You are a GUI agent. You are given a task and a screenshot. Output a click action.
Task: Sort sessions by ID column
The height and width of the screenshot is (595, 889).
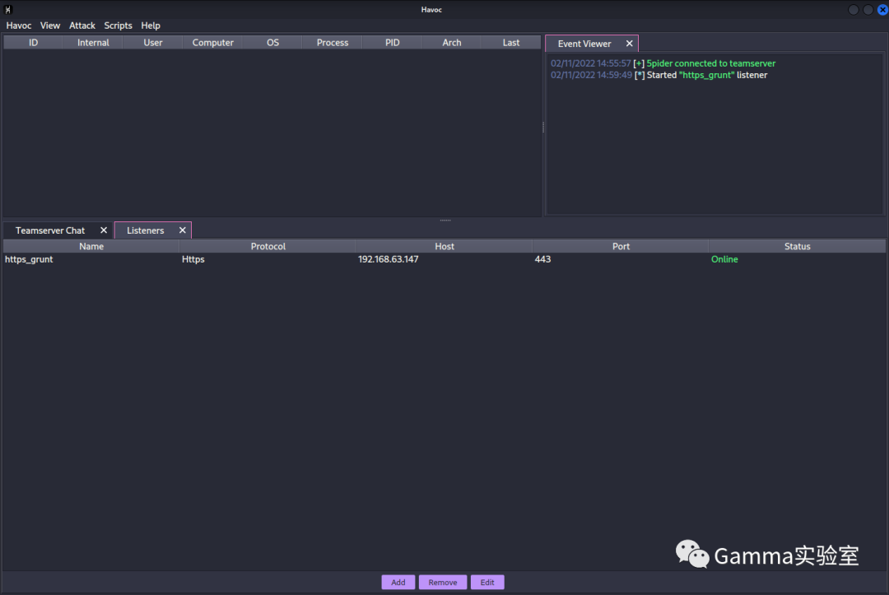34,43
